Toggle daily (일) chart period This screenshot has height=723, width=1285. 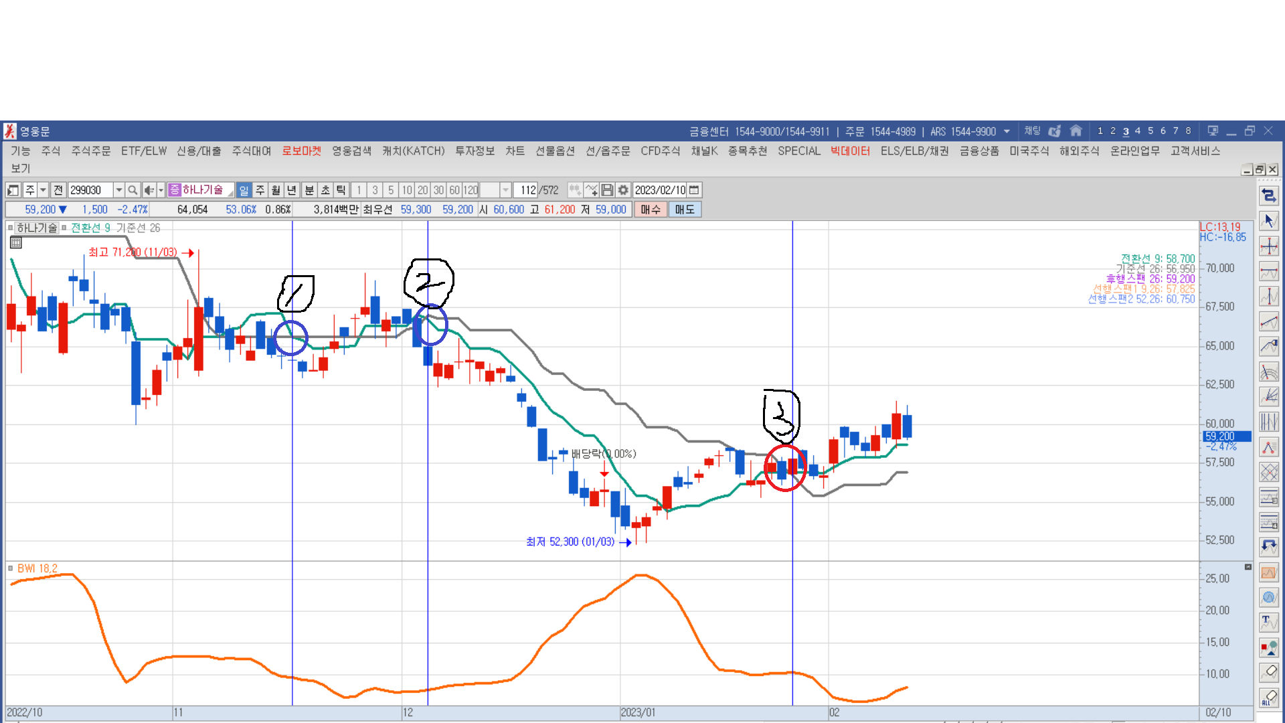click(244, 190)
